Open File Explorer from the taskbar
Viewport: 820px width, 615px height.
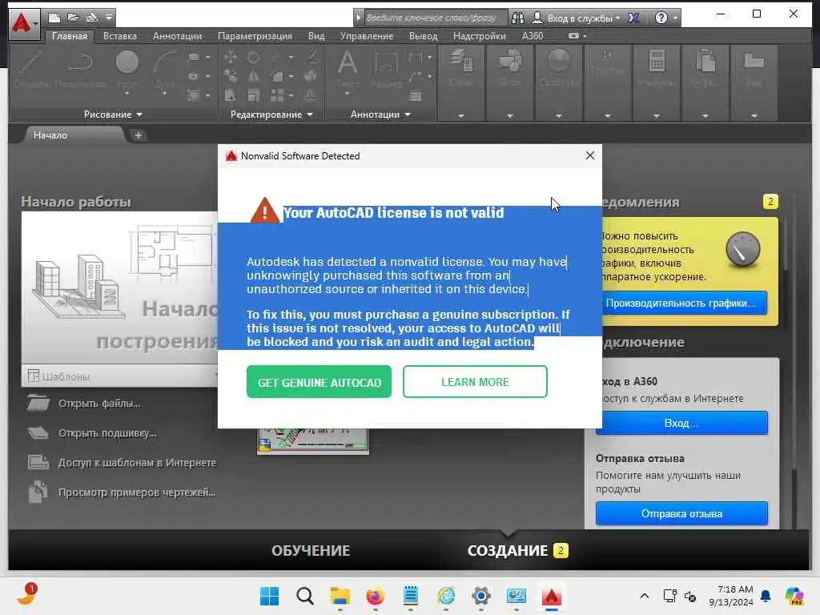click(x=340, y=596)
